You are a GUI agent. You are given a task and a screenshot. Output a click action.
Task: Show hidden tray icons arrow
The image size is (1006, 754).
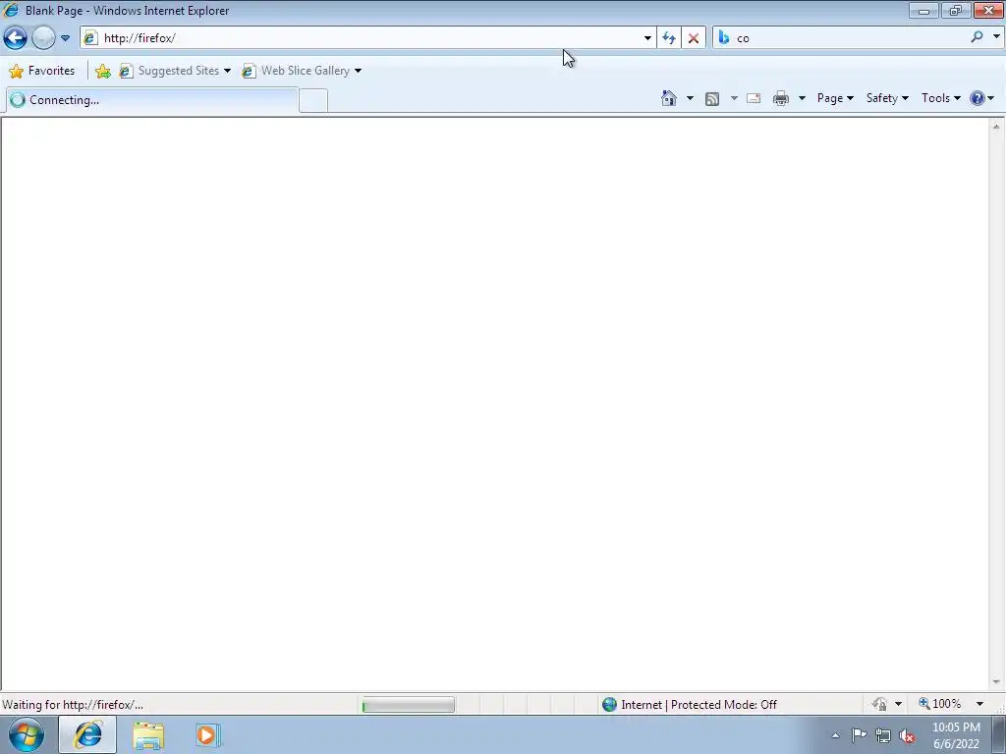coord(835,735)
